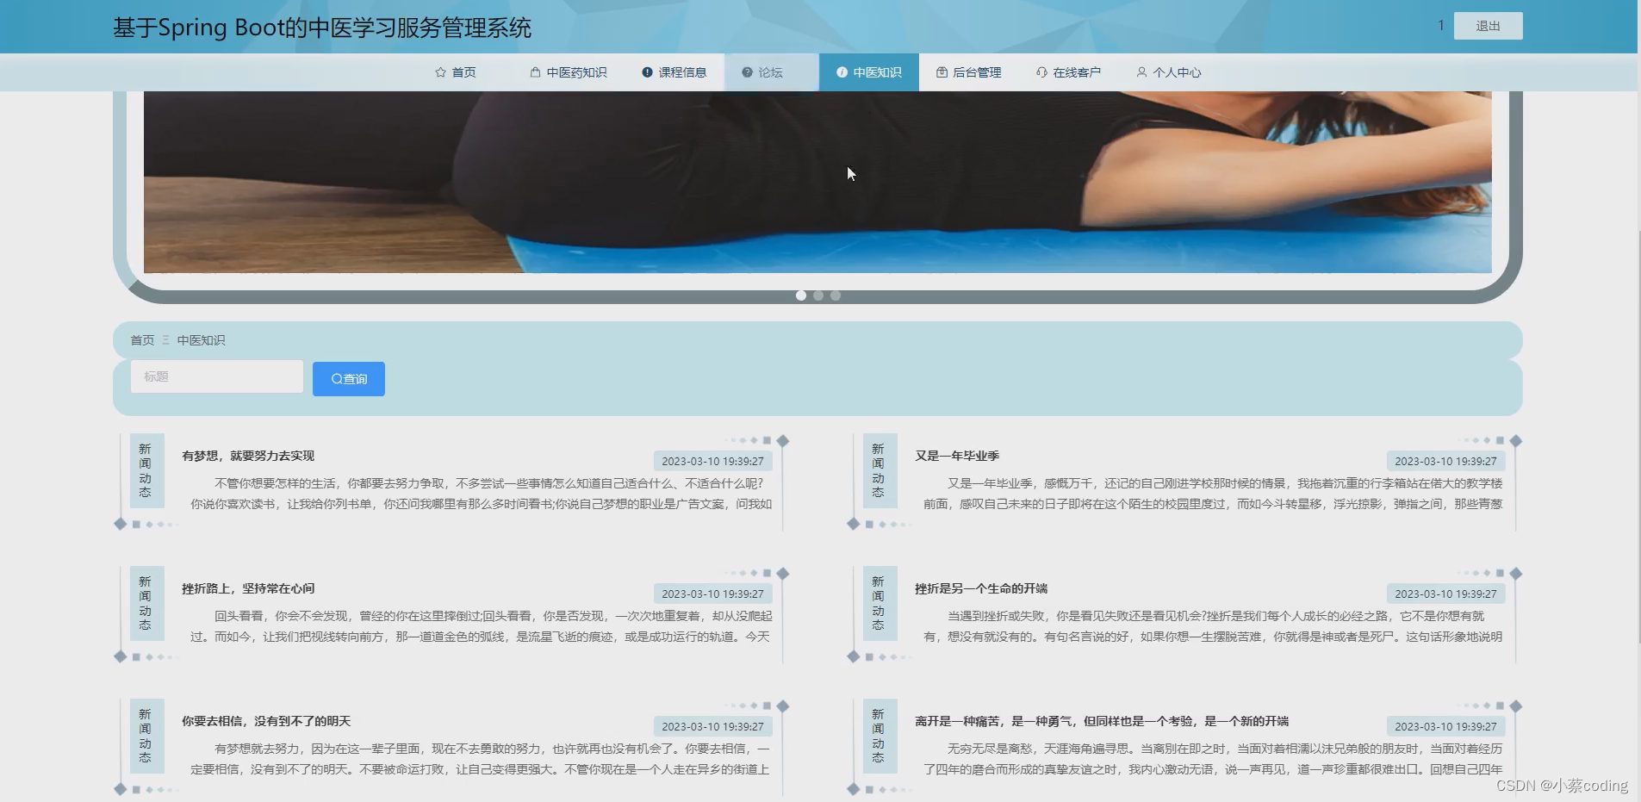Open the 论坛 forum tab
This screenshot has height=802, width=1641.
[x=772, y=72]
